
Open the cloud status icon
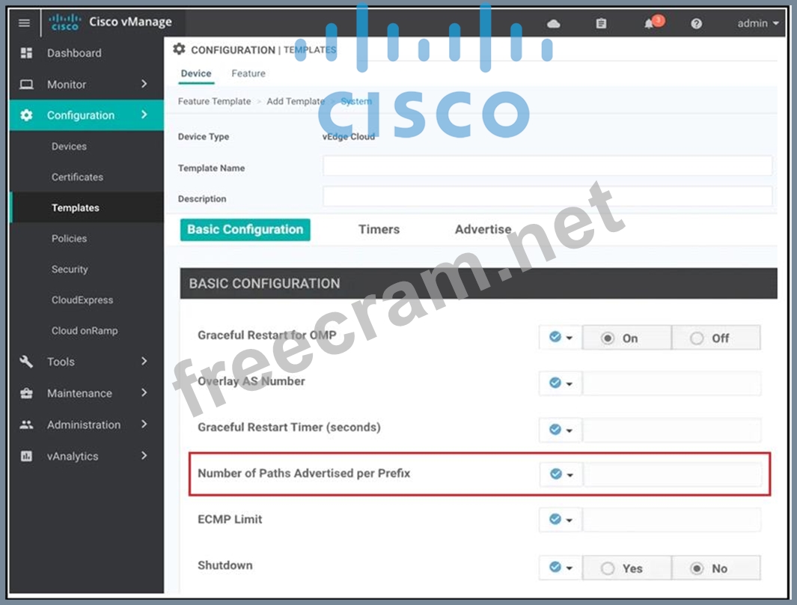pyautogui.click(x=554, y=24)
